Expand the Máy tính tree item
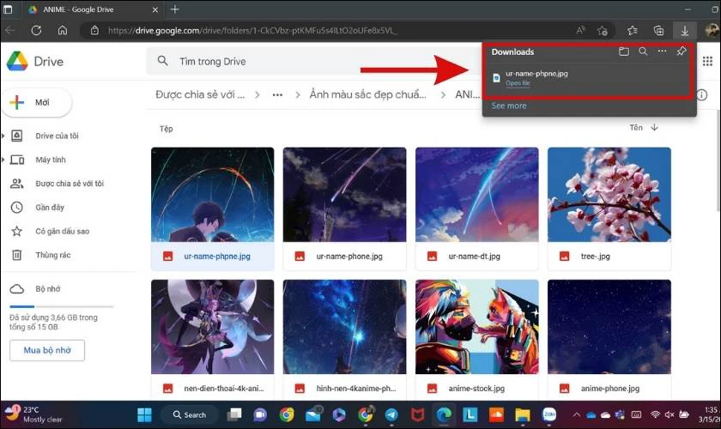The image size is (721, 429). tap(3, 160)
